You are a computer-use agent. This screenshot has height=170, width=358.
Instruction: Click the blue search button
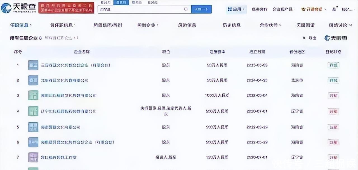tap(201, 9)
